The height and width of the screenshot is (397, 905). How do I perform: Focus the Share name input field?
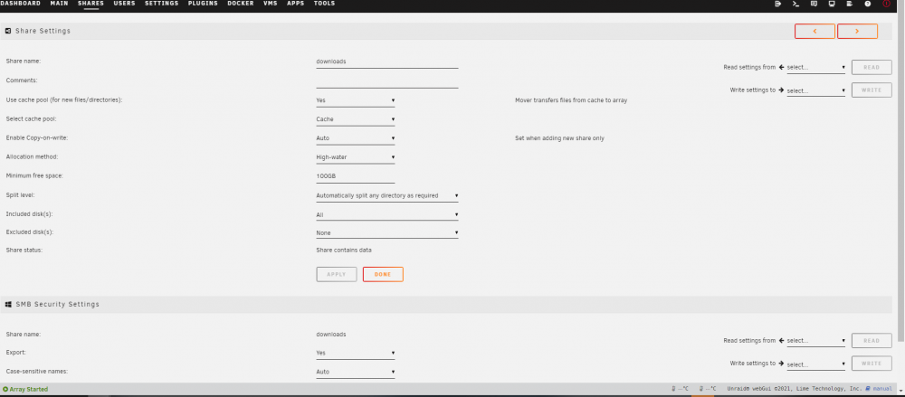coord(387,61)
